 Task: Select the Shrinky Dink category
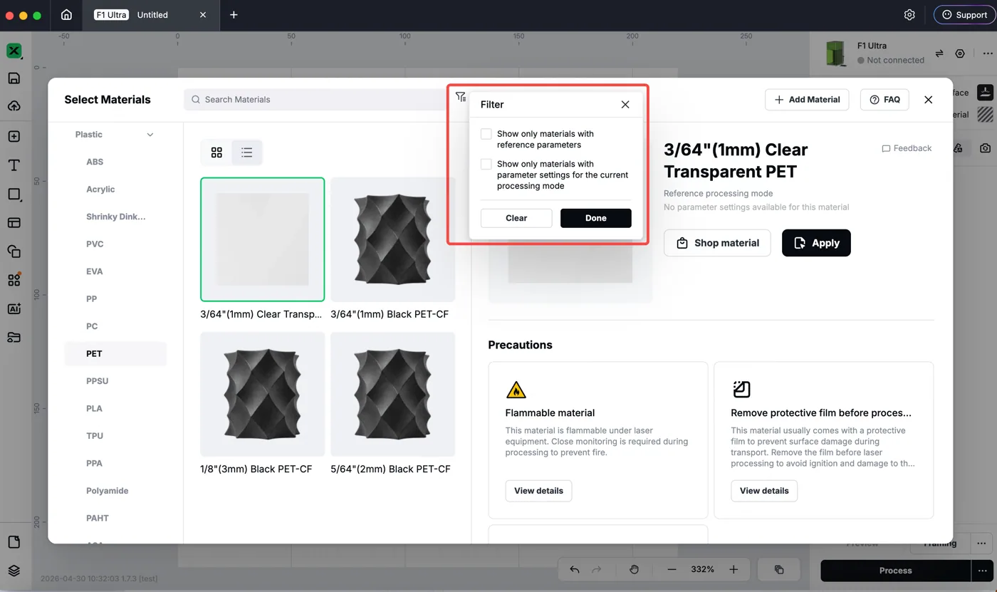point(115,217)
